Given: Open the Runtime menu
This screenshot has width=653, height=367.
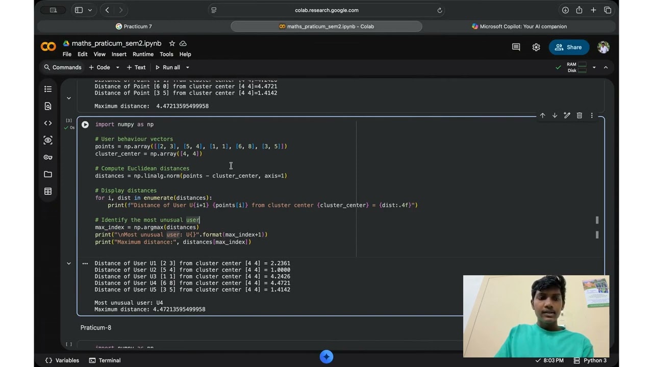Looking at the screenshot, I should [143, 54].
